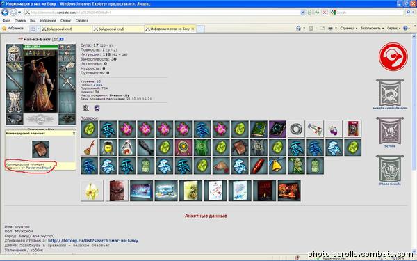Click the yellow flower postcard thumbnail
The image size is (417, 261).
coord(92,191)
